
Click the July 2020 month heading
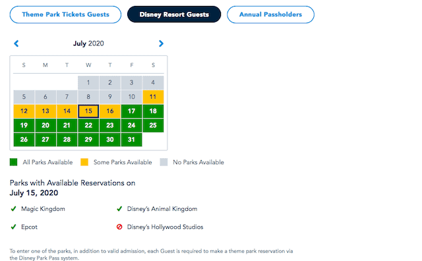(88, 43)
